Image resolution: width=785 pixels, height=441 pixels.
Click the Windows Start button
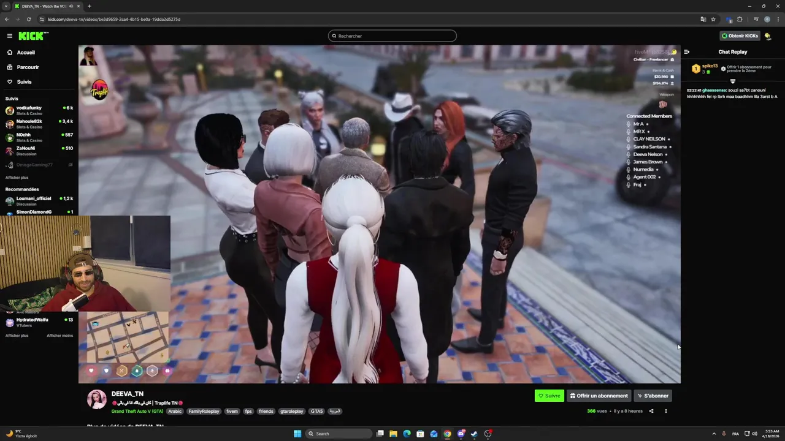pos(297,434)
